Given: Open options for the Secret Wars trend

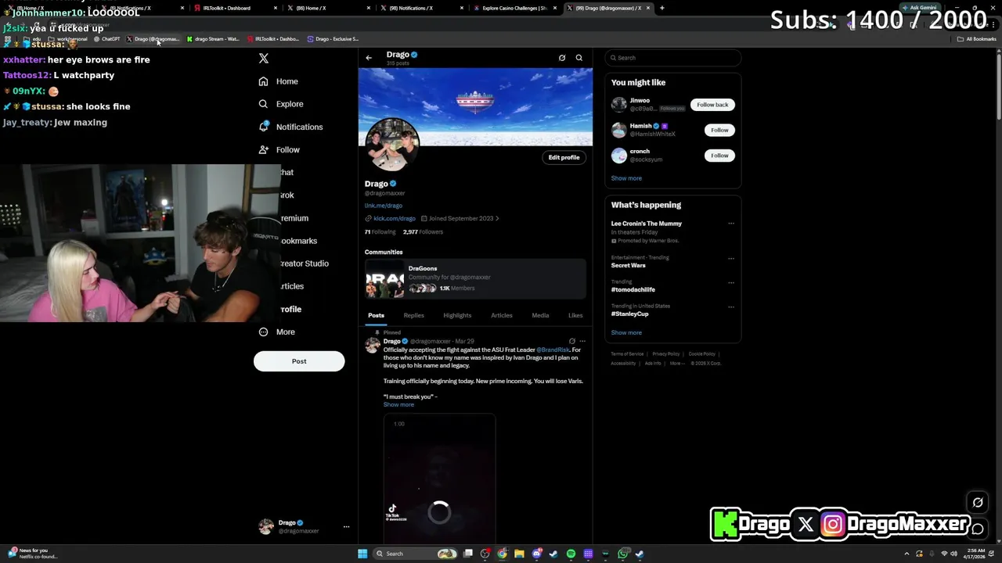Looking at the screenshot, I should [731, 258].
